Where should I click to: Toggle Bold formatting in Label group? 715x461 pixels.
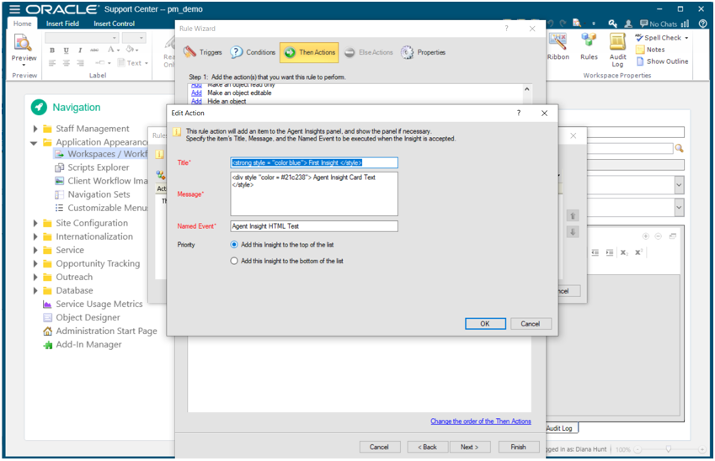[52, 50]
